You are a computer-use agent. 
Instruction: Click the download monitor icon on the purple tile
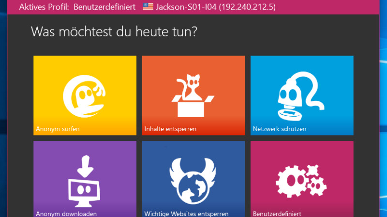click(84, 181)
